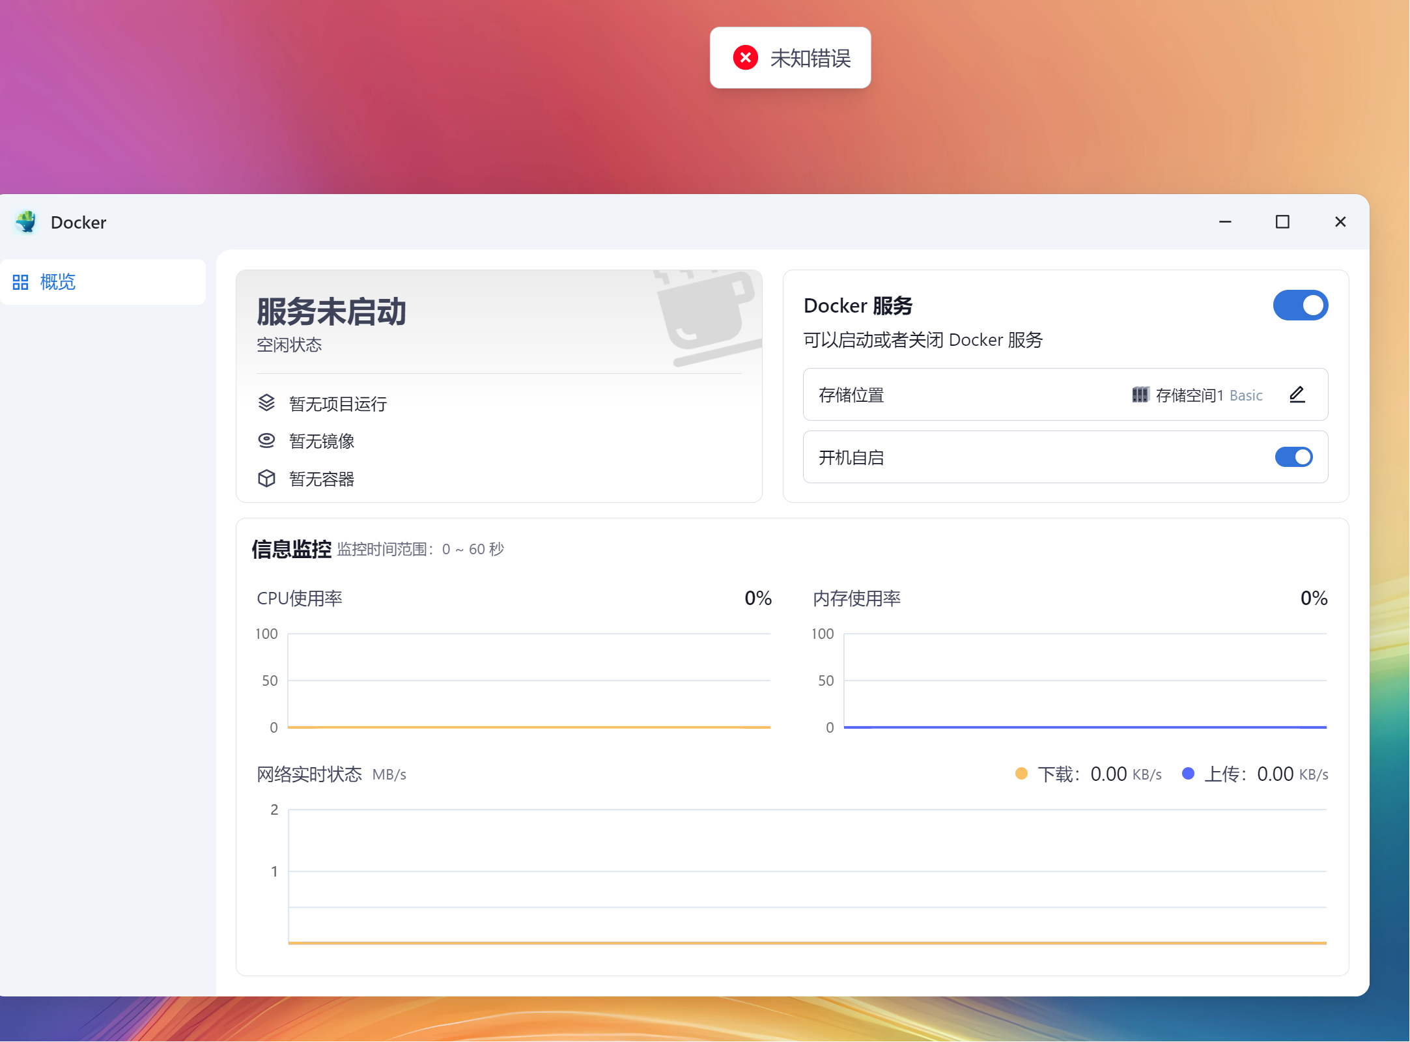Select the 暂无项目运行 text
1410x1042 pixels.
click(338, 404)
